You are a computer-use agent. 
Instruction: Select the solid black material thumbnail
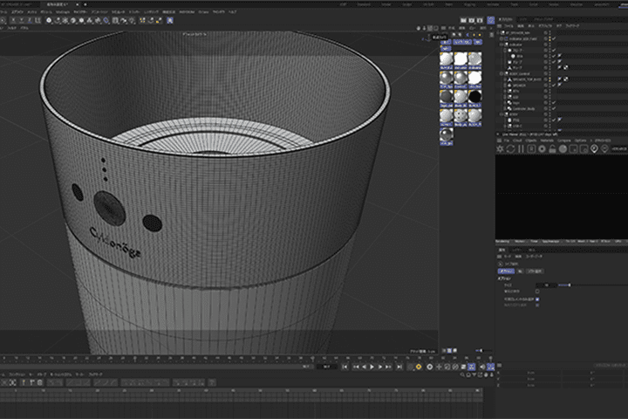[x=475, y=97]
